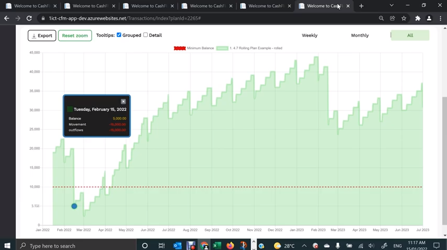Click the page vertical scrollbar thumb
447x250 pixels.
click(445, 161)
